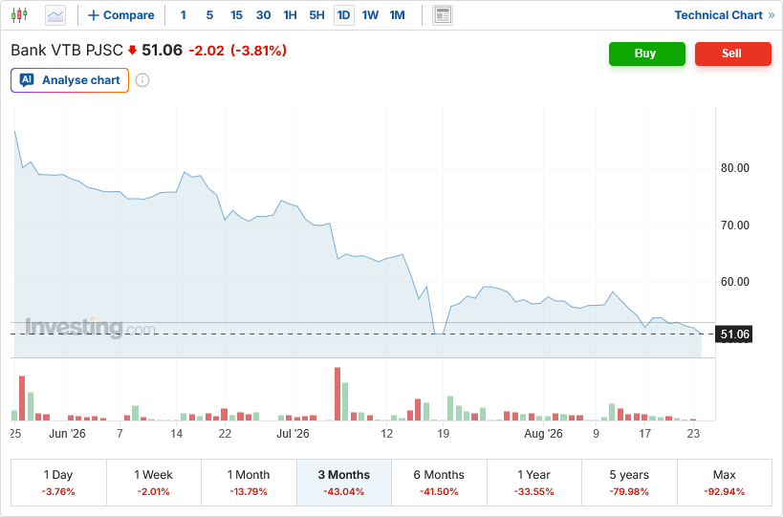Screen dimensions: 783x517
Task: Set interval to 1H
Action: pos(290,15)
